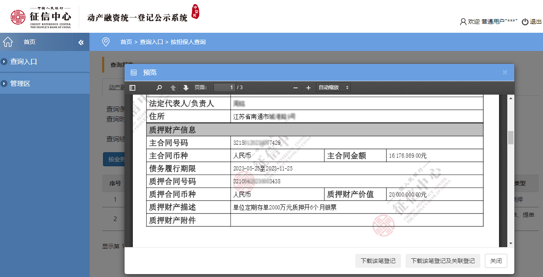Toggle the PDF sidebar panel icon
543x277 pixels.
[x=132, y=87]
